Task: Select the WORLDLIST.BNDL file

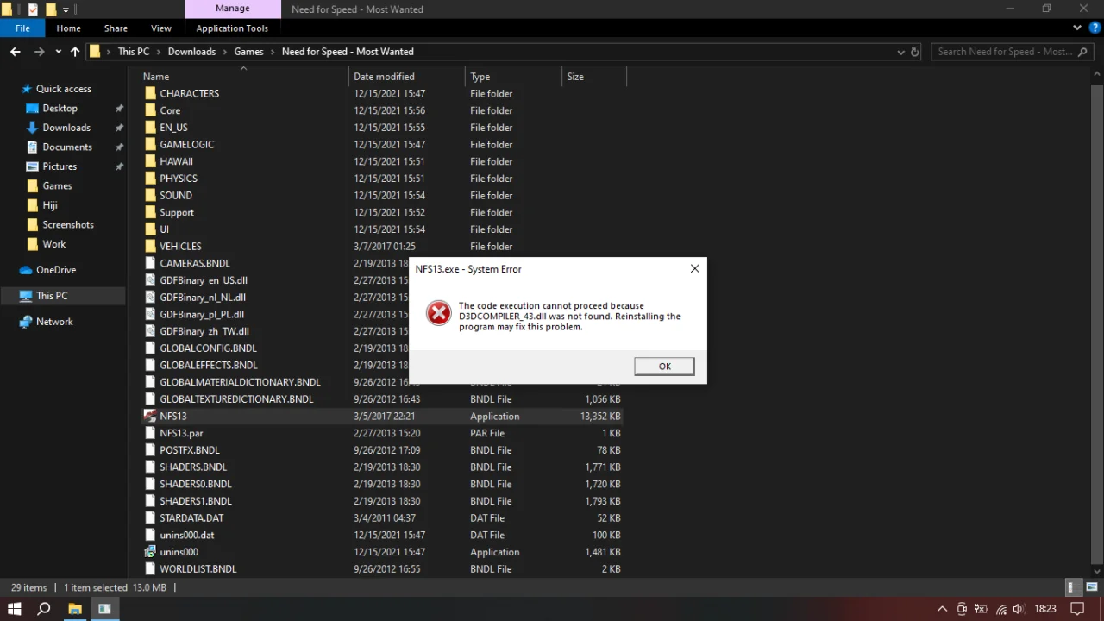Action: coord(198,569)
